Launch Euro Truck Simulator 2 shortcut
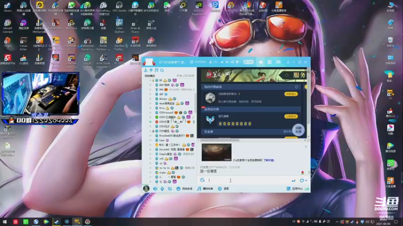403x226 pixels. 103,61
